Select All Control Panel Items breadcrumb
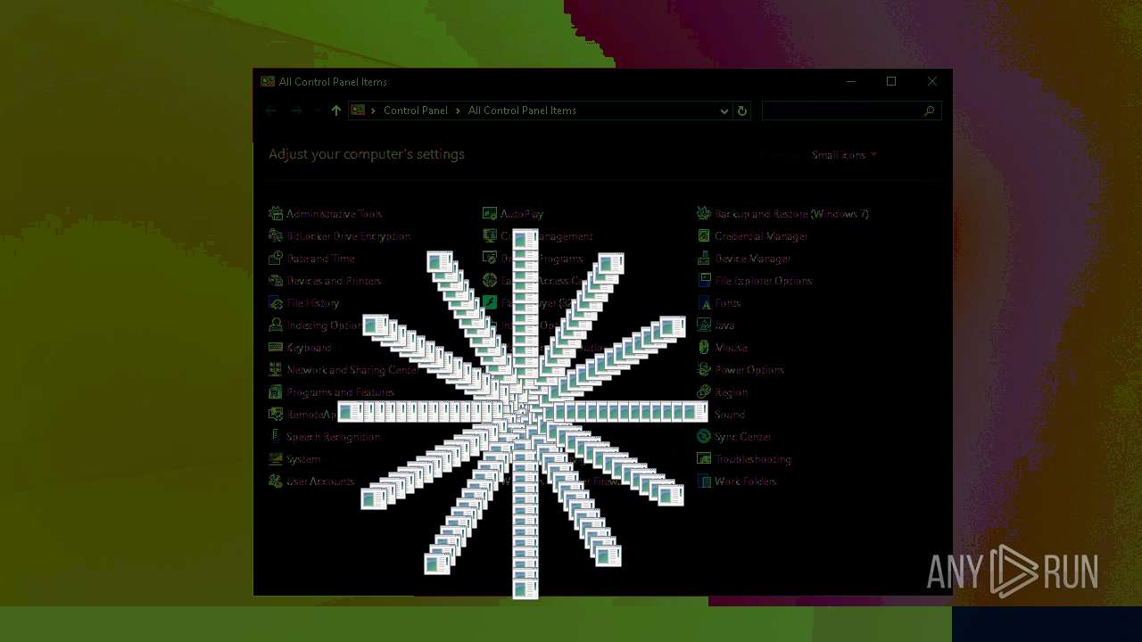This screenshot has height=642, width=1142. pos(522,111)
